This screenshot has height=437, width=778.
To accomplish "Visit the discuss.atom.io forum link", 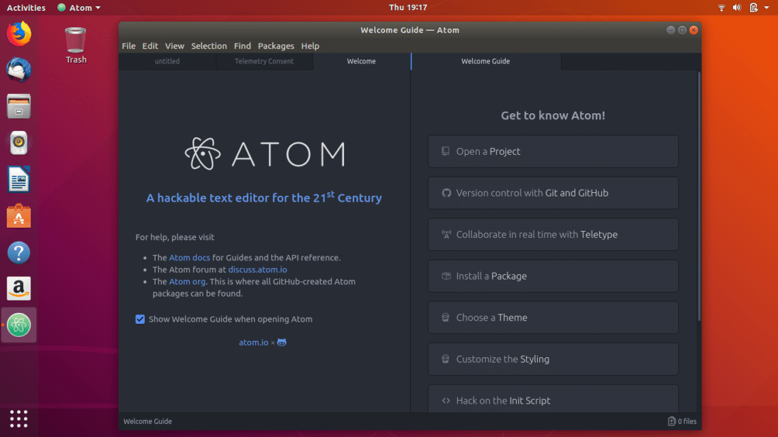I will [257, 269].
